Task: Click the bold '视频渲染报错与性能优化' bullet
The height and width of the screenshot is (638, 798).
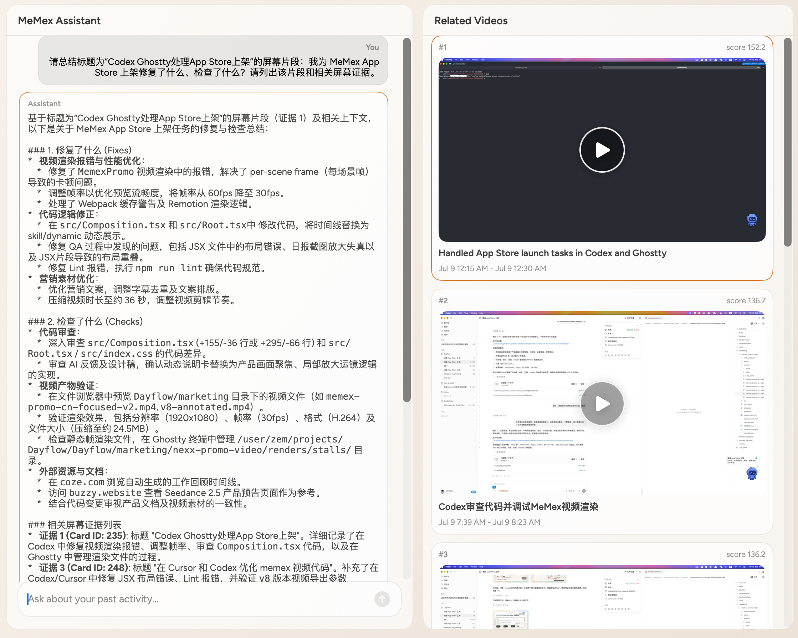Action: pos(90,161)
